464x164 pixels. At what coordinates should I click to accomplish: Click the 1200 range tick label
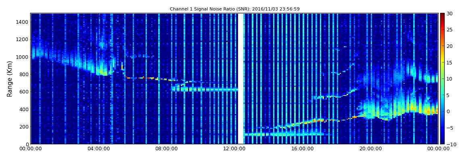click(x=22, y=39)
